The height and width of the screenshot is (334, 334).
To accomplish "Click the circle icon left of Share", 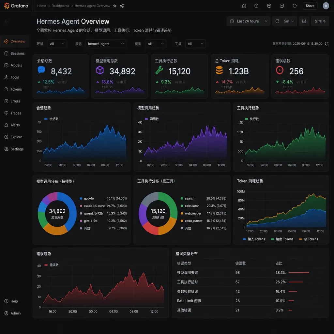I will [295, 6].
